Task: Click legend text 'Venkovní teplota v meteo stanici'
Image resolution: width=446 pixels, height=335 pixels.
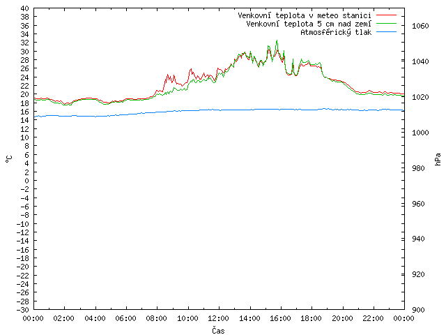Action: (305, 15)
